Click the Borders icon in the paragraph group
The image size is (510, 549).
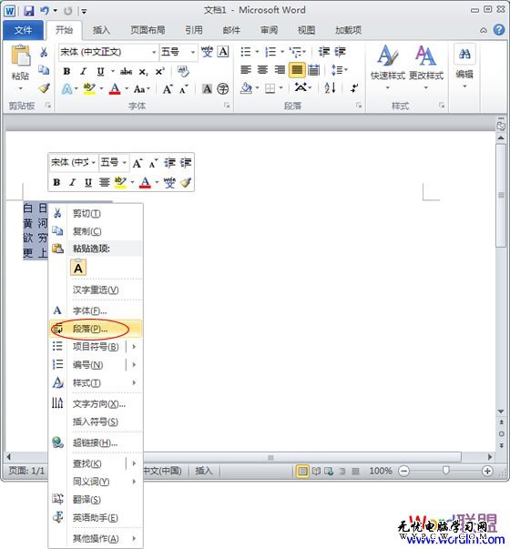[270, 88]
